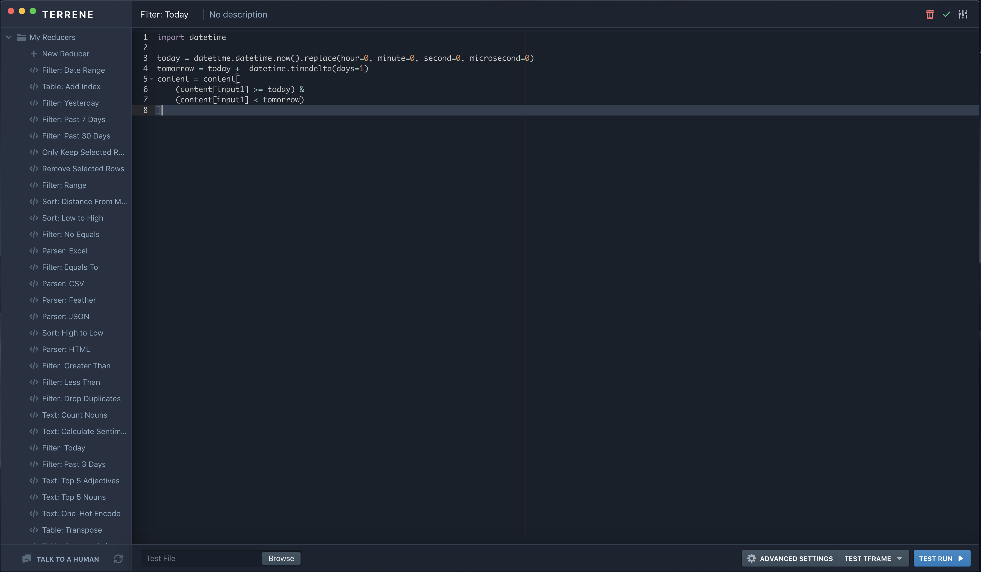Open the Sort: Low to High reducer
Image resolution: width=981 pixels, height=572 pixels.
73,218
